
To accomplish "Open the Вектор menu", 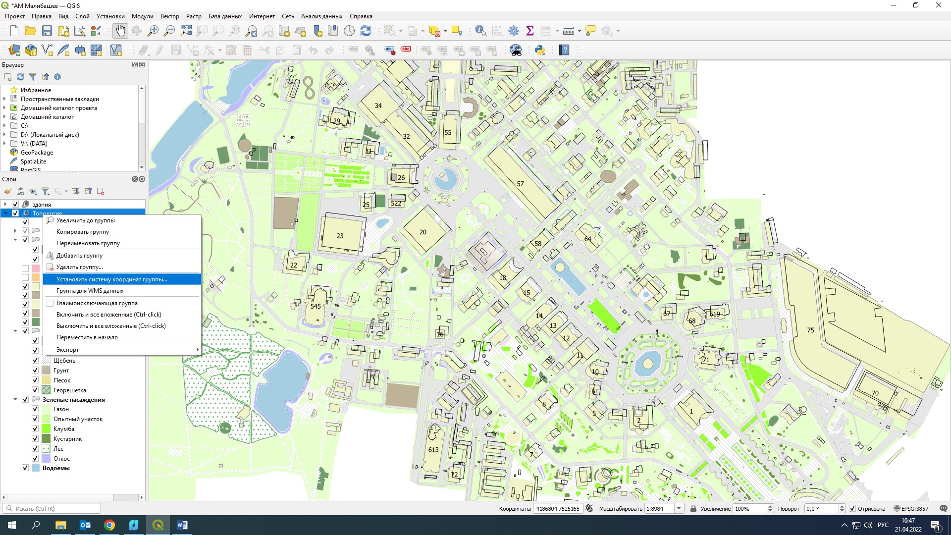I will [169, 16].
